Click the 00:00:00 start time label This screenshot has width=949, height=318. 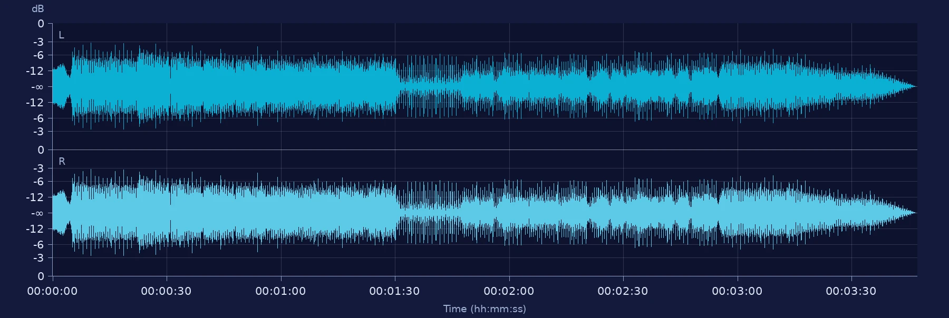[52, 291]
